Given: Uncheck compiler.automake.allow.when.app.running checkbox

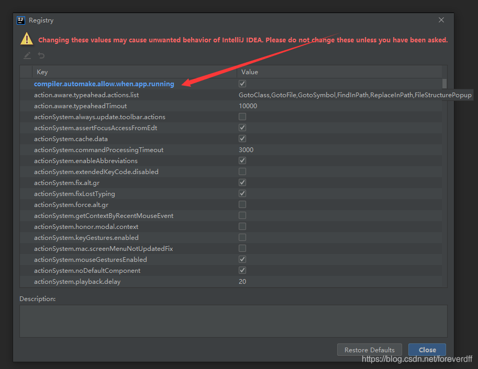Looking at the screenshot, I should (x=242, y=84).
